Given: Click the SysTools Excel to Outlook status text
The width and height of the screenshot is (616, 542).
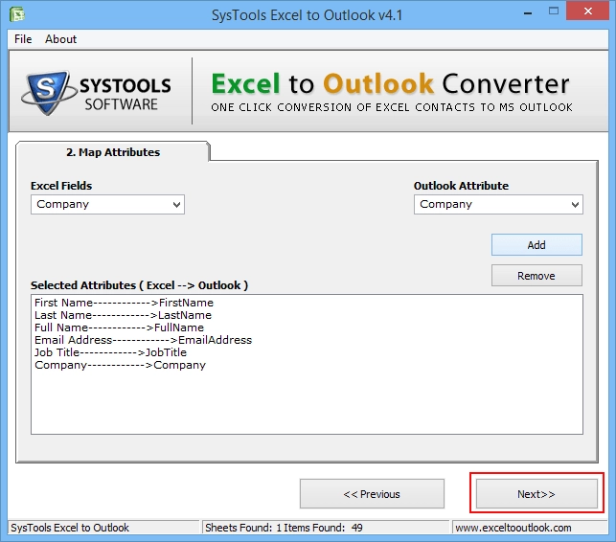Looking at the screenshot, I should [x=70, y=528].
